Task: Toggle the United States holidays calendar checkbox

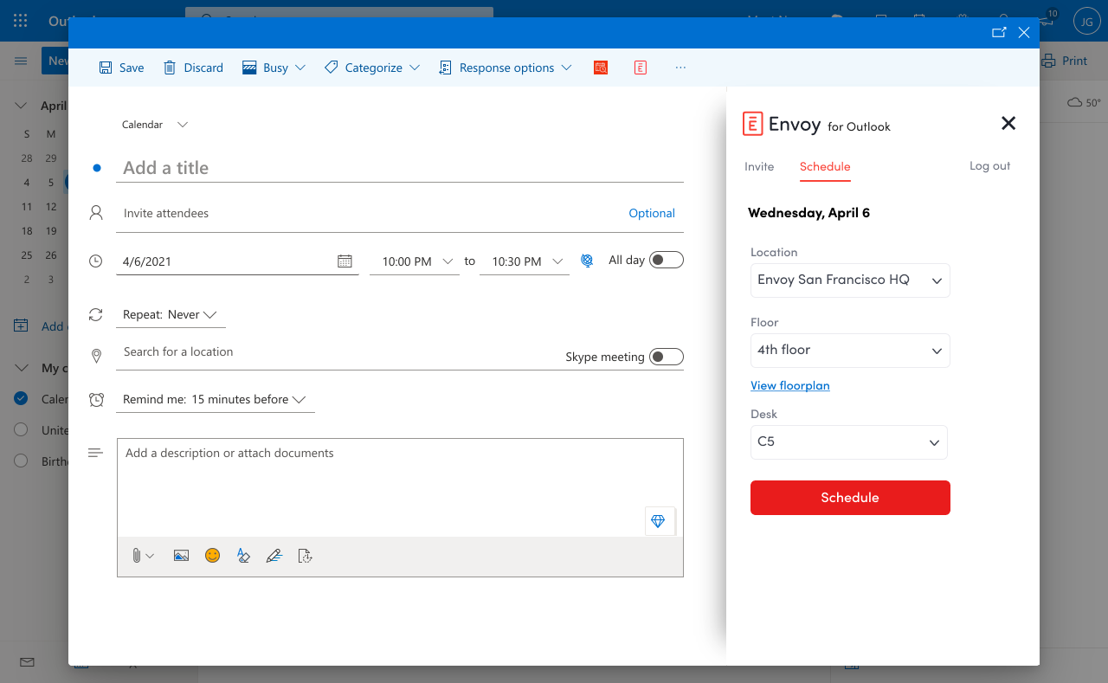Action: [x=22, y=430]
